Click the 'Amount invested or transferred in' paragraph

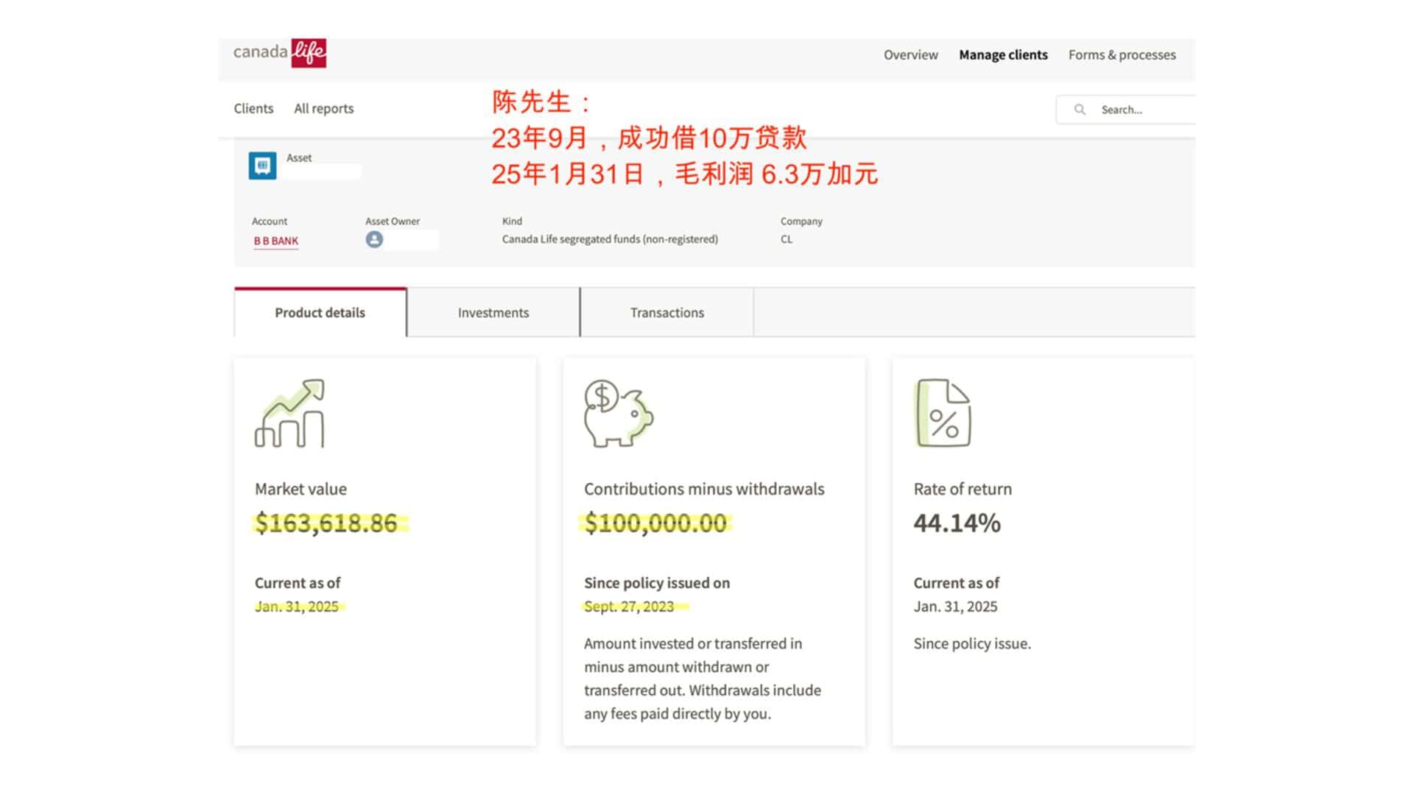tap(703, 679)
